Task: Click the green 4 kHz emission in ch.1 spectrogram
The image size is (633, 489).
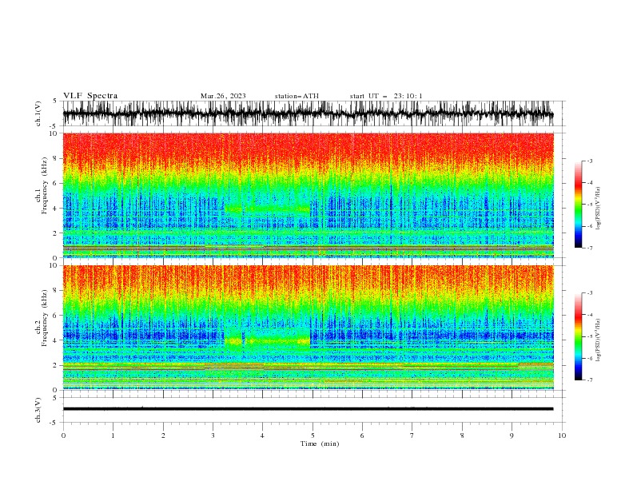Action: click(x=267, y=209)
